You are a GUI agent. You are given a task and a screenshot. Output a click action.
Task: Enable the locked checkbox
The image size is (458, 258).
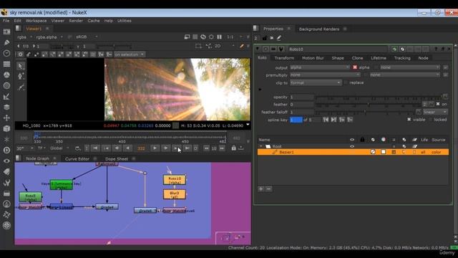[430, 120]
